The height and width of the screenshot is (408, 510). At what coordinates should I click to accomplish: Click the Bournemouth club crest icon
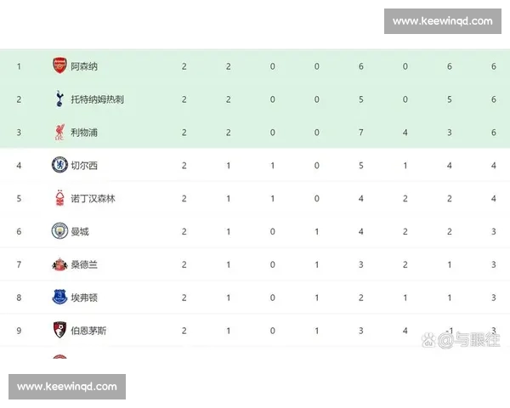[x=59, y=331]
